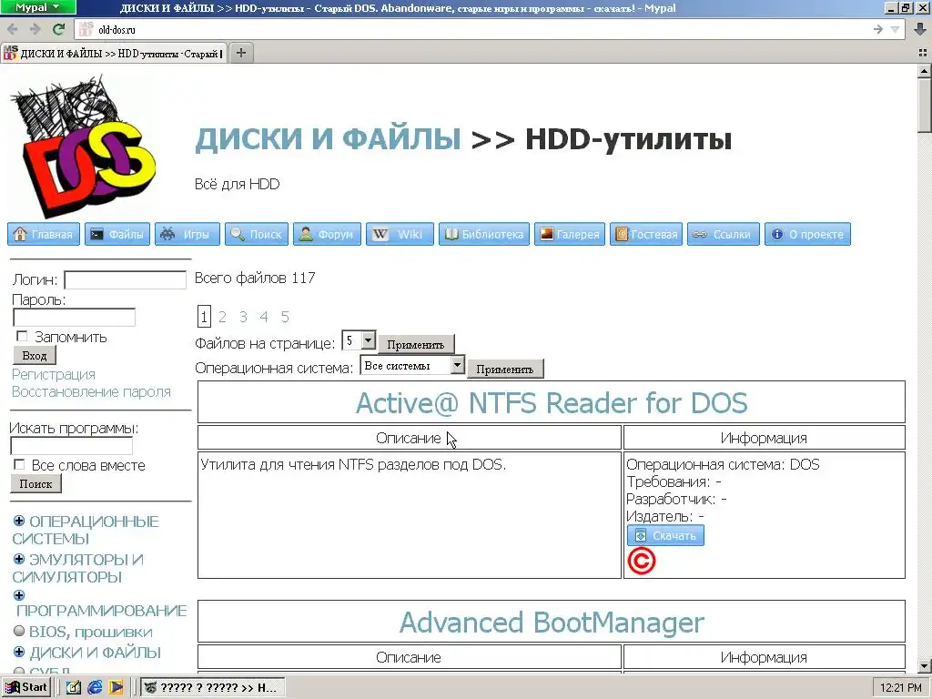
Task: Open the Форум nav button
Action: [327, 234]
